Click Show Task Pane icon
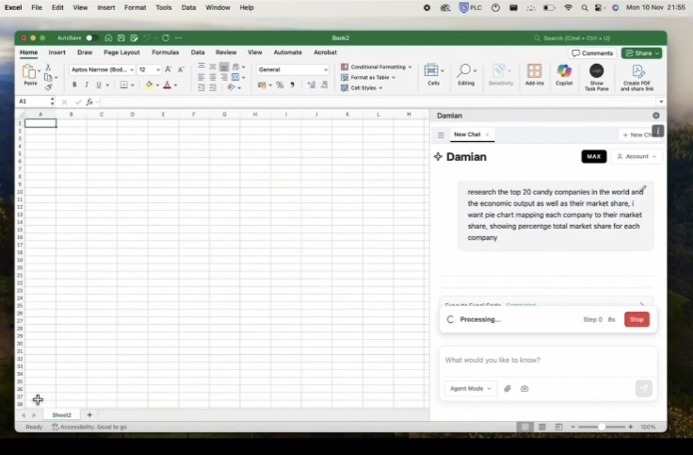This screenshot has height=455, width=693. [596, 77]
